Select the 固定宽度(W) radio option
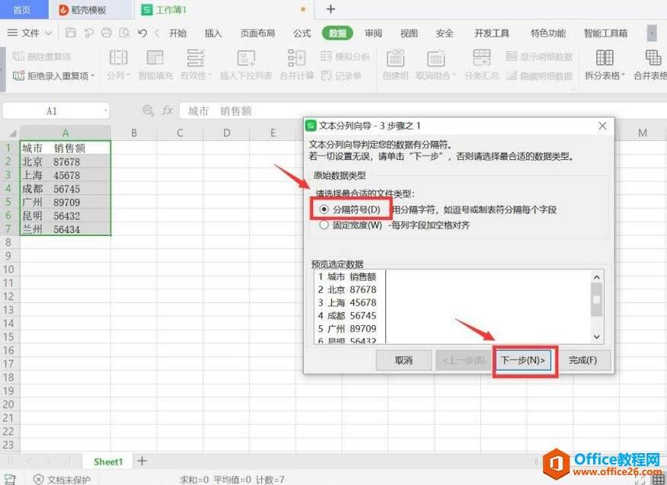 tap(324, 225)
